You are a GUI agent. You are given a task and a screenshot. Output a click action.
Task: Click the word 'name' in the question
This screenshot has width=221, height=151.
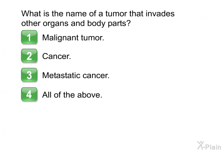click(x=76, y=14)
